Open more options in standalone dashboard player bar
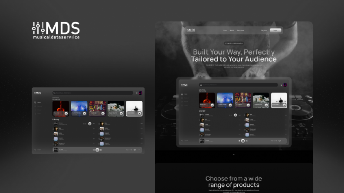The height and width of the screenshot is (193, 344). pos(139,150)
